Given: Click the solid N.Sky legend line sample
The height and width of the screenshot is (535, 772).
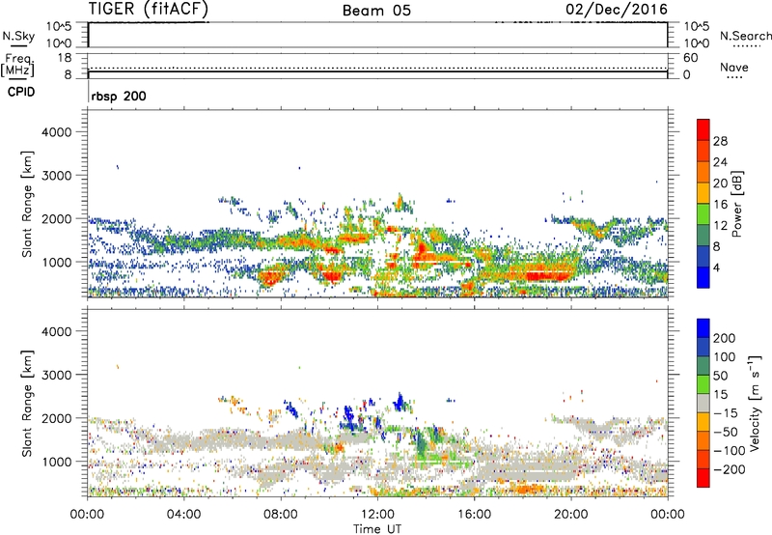Looking at the screenshot, I should [18, 45].
